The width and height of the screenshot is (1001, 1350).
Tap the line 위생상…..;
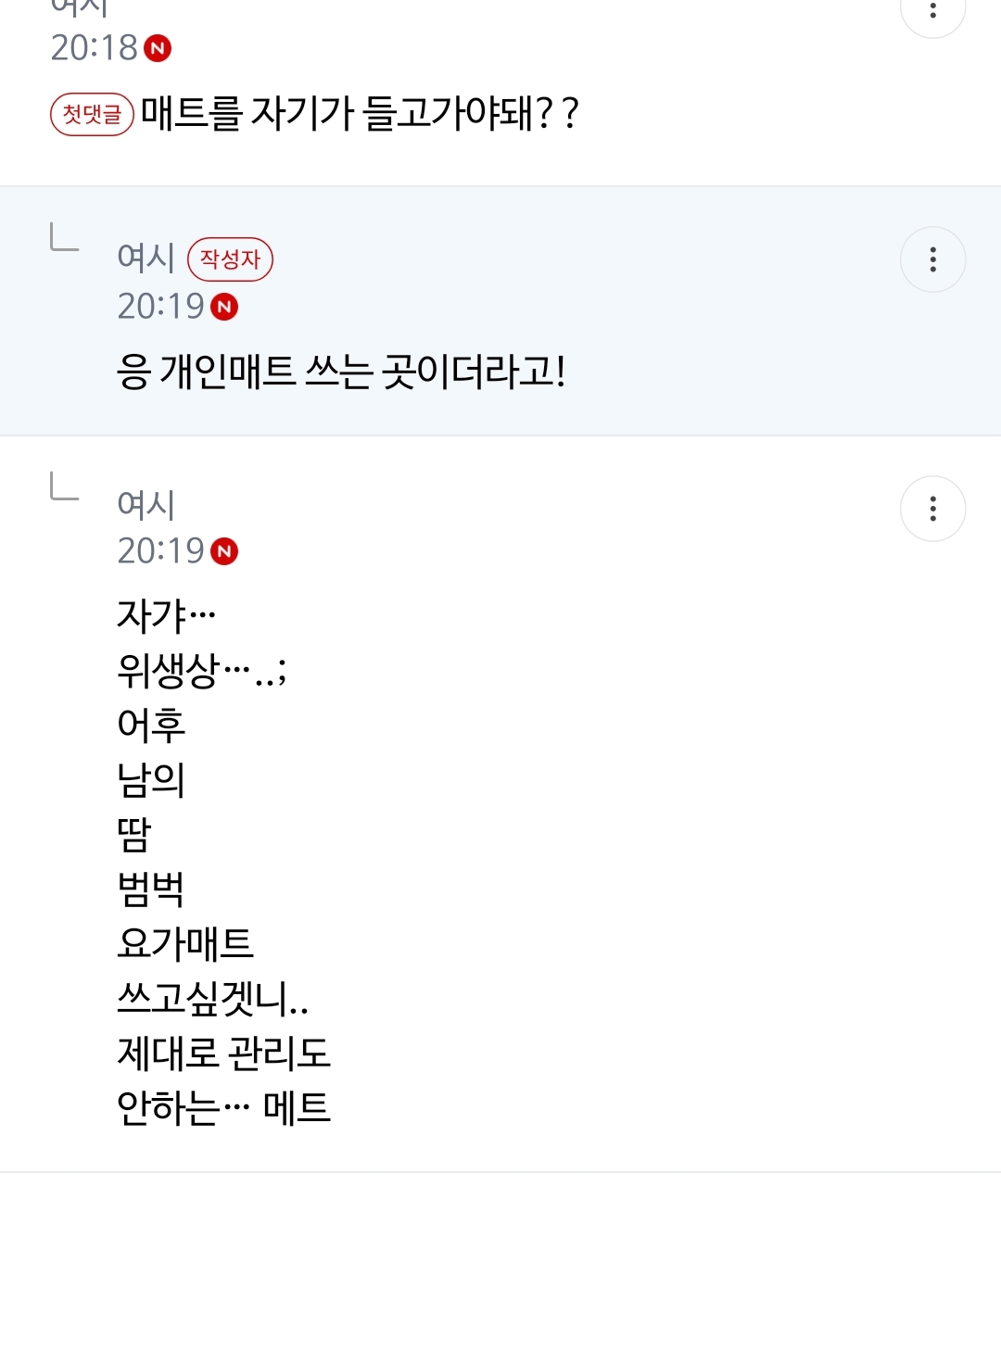click(201, 670)
